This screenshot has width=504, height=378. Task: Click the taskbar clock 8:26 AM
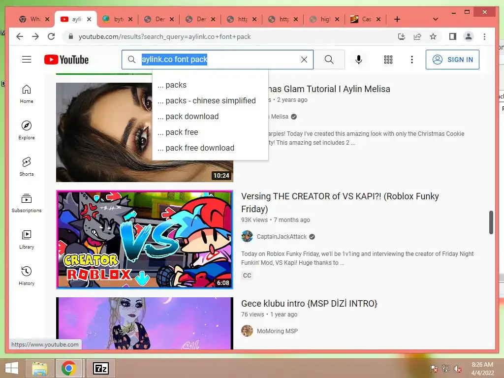click(482, 369)
